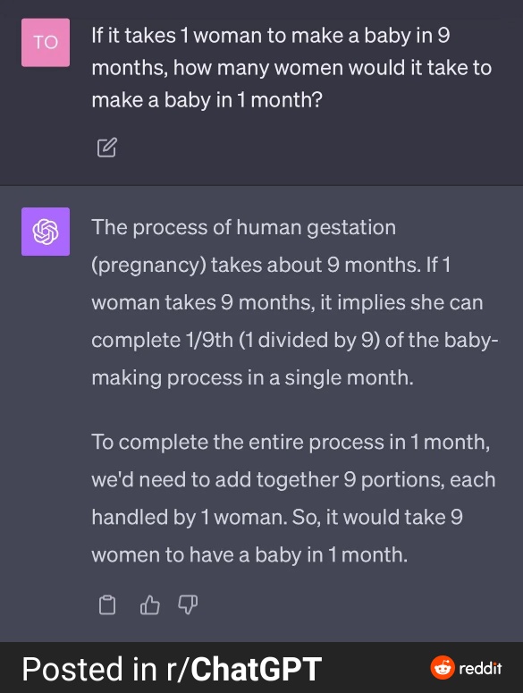
Task: Click the line 'make a baby in 1 month?'
Action: coord(207,100)
